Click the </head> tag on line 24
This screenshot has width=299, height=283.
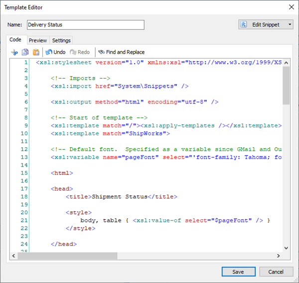point(64,244)
